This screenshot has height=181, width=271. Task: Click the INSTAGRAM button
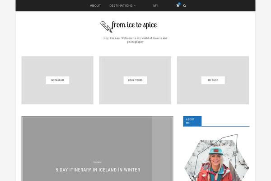click(x=57, y=80)
